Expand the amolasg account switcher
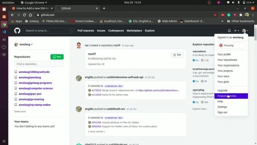Viewport: 257px width, 145px height. tap(23, 44)
